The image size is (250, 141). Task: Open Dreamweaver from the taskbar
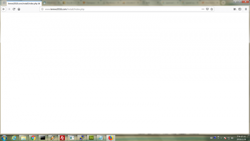coord(91,138)
